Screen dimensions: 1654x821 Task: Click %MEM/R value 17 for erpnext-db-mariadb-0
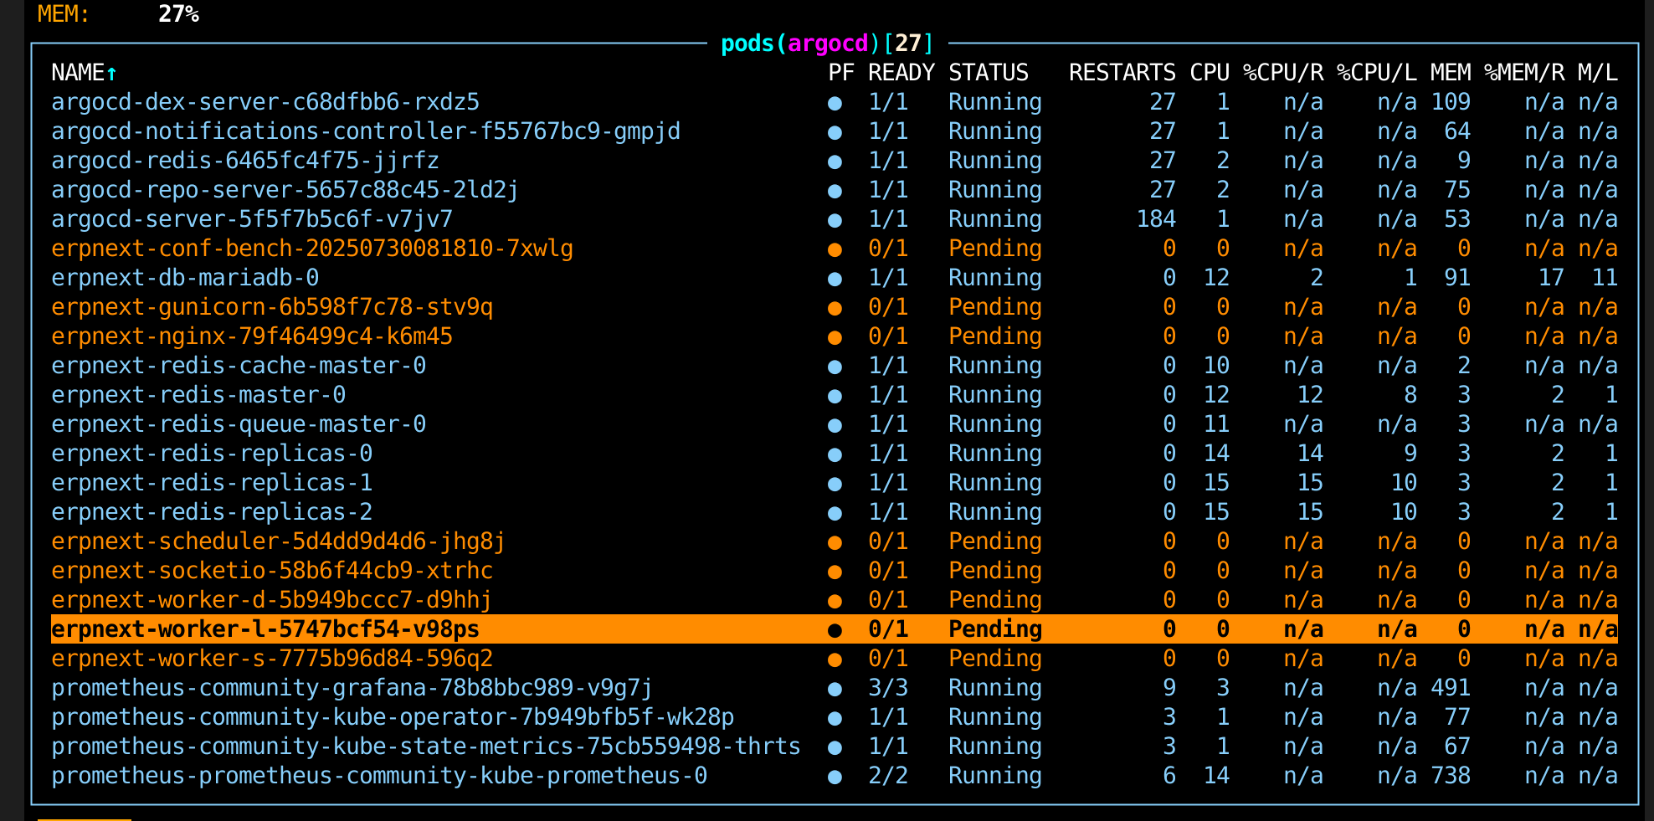tap(1551, 278)
